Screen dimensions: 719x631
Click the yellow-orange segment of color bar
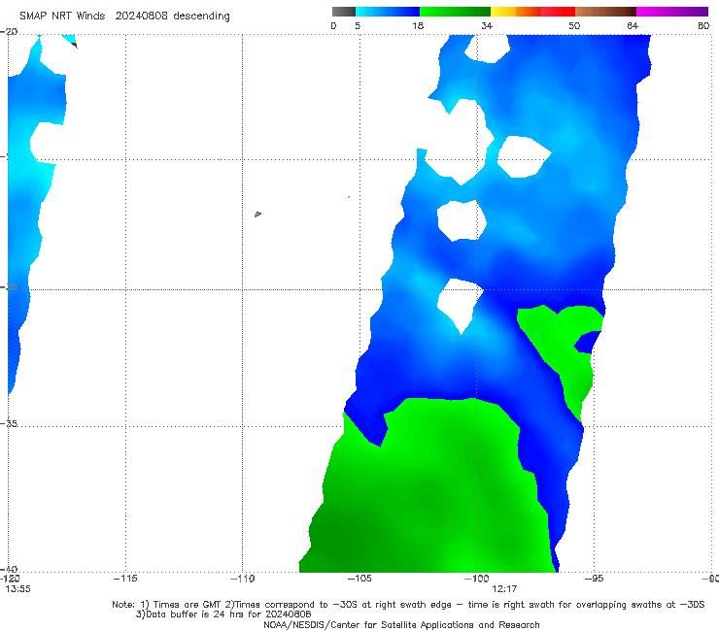click(x=515, y=12)
